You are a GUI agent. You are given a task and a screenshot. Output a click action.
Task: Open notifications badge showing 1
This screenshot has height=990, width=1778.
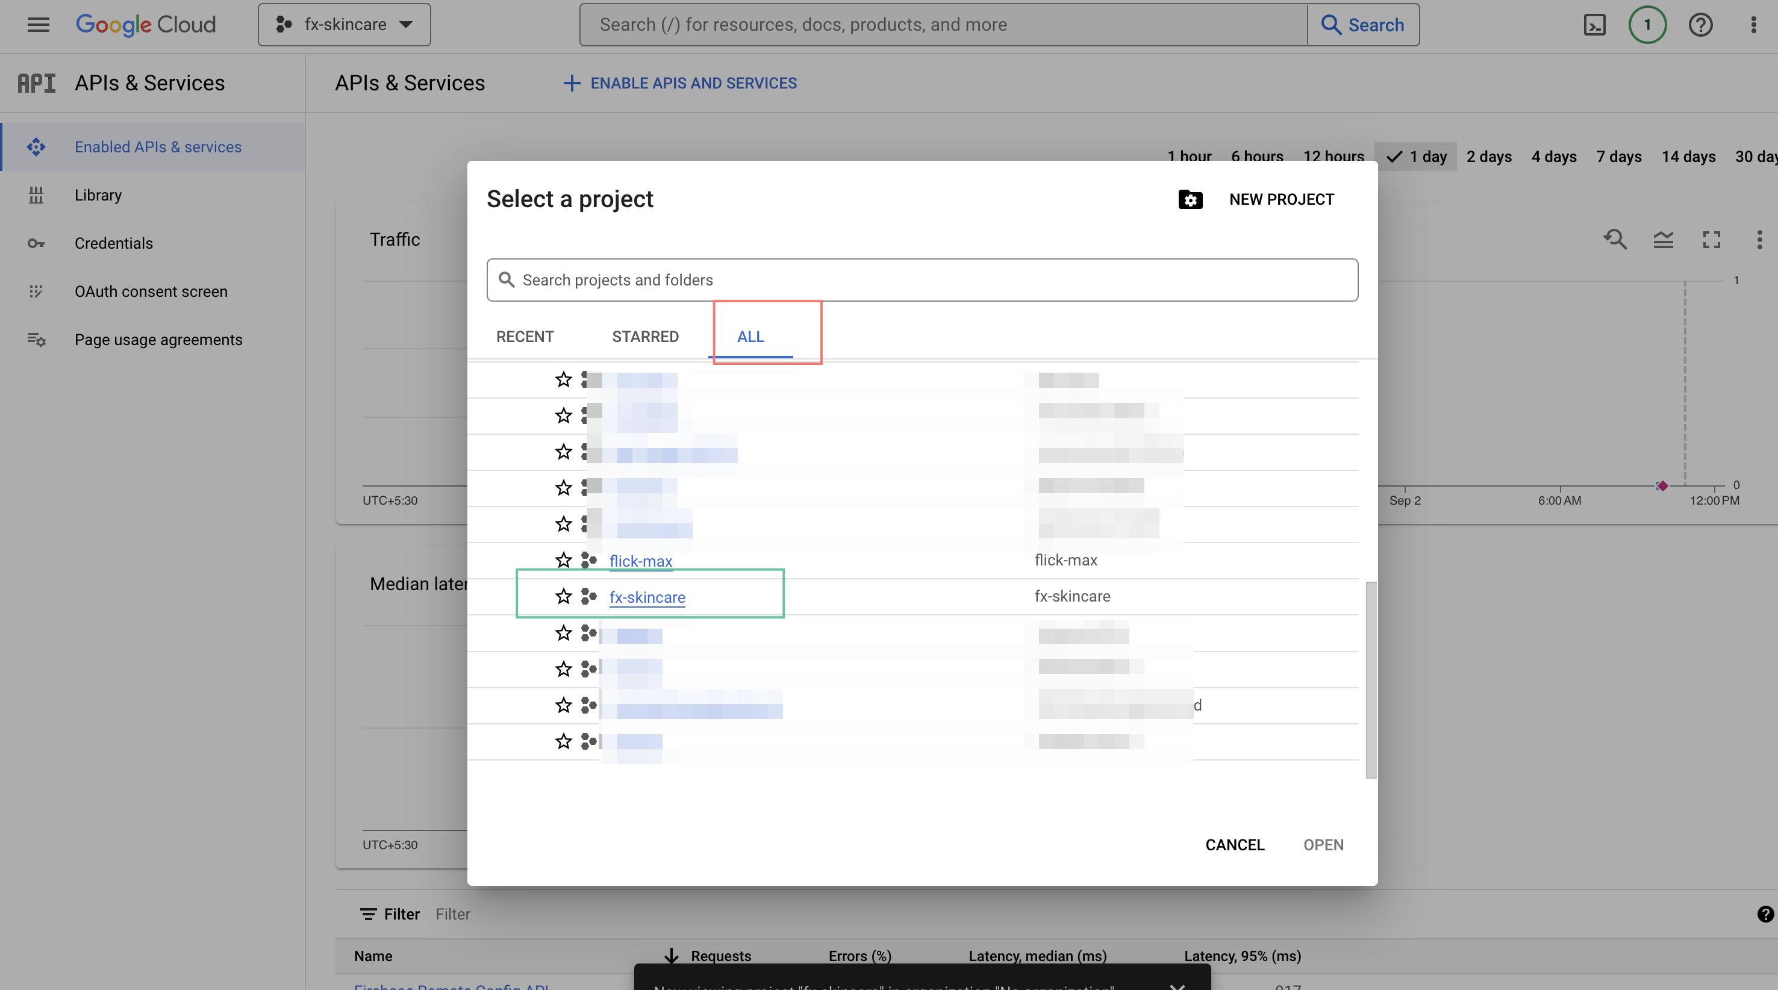click(x=1647, y=25)
